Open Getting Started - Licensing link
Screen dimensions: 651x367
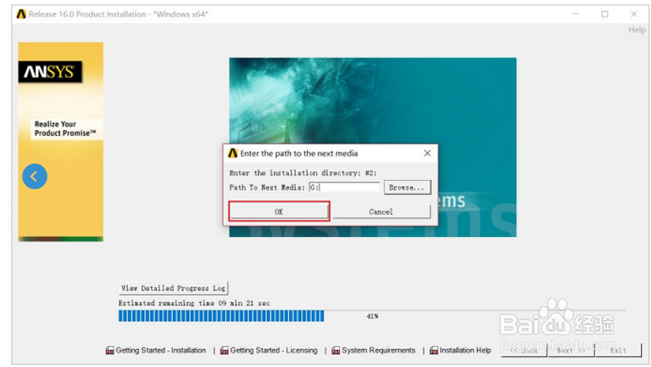point(273,350)
